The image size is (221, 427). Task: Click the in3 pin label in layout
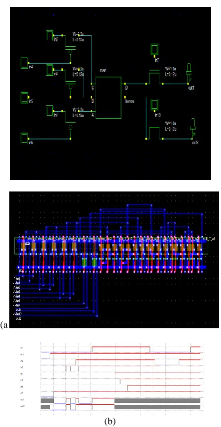[18, 300]
